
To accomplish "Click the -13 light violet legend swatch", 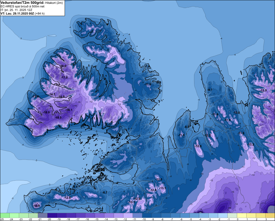I will tap(118, 215).
